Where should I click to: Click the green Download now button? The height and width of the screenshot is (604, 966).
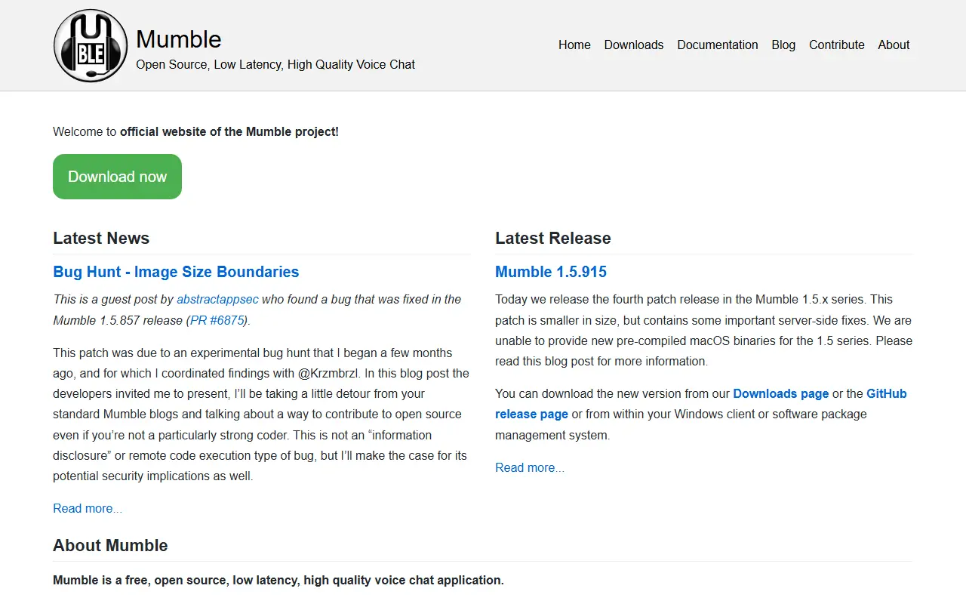[x=117, y=177]
